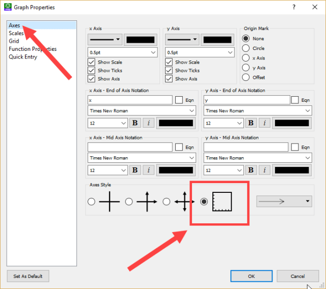Toggle bold for x Axis end notation
This screenshot has height=289, width=326.
tap(135, 123)
